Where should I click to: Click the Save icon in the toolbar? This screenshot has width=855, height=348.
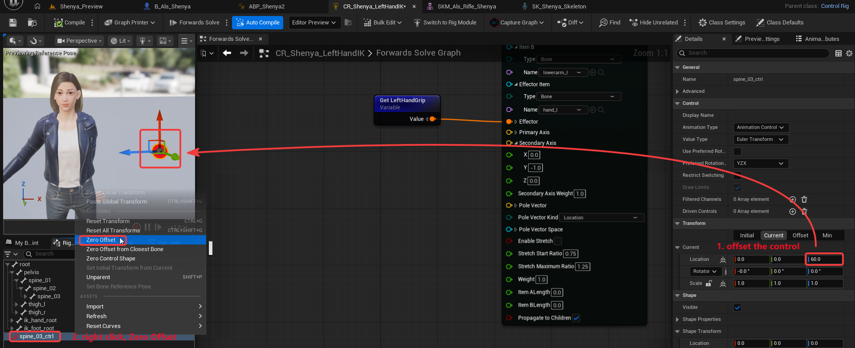click(x=13, y=23)
